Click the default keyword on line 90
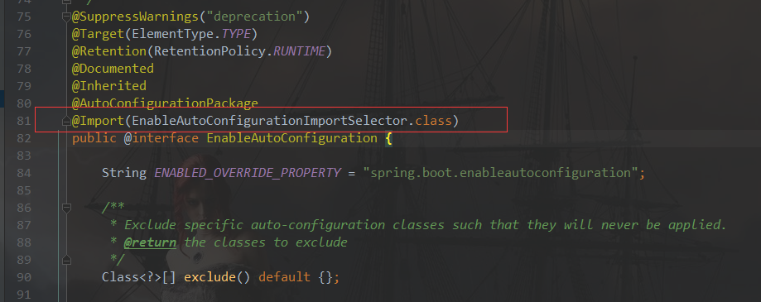This screenshot has width=761, height=302. (x=284, y=277)
